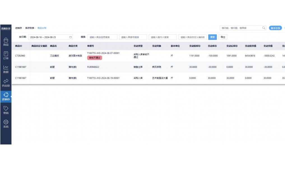The width and height of the screenshot is (285, 169).
Task: Click the 操作人 search input
Action: click(x=163, y=37)
